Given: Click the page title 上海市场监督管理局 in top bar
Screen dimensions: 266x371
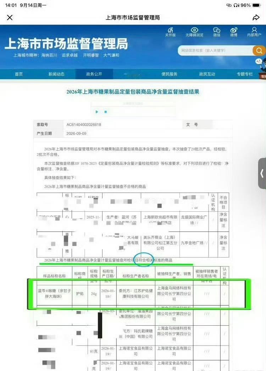Looking at the screenshot, I should pyautogui.click(x=133, y=17).
